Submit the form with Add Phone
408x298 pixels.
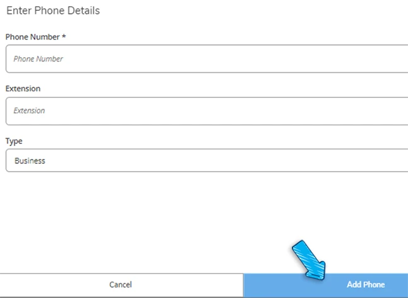[x=365, y=285]
